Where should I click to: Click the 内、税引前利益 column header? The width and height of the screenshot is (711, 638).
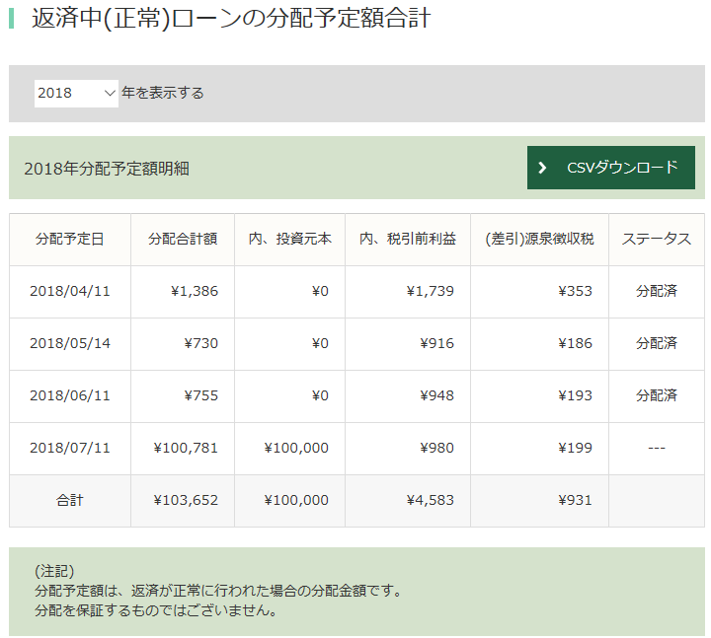pos(408,239)
